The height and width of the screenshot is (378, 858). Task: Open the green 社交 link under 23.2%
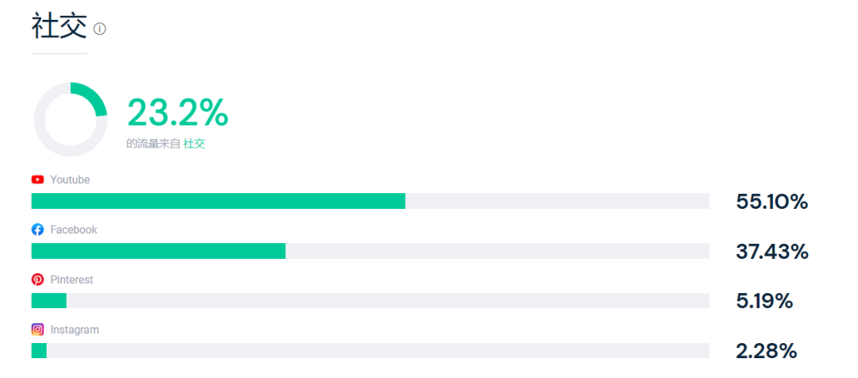[x=195, y=144]
